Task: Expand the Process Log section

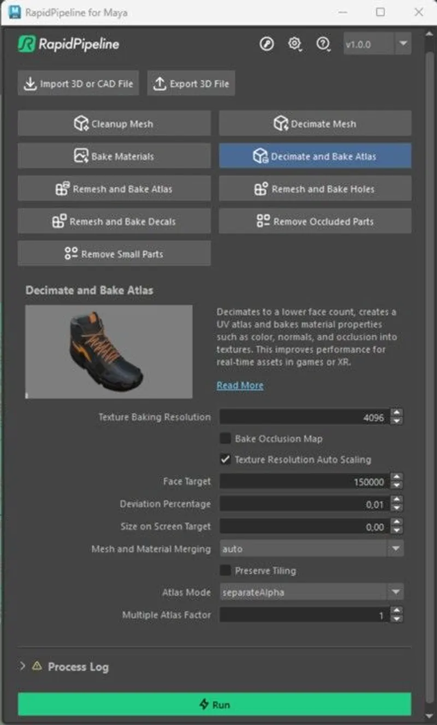Action: pyautogui.click(x=22, y=666)
